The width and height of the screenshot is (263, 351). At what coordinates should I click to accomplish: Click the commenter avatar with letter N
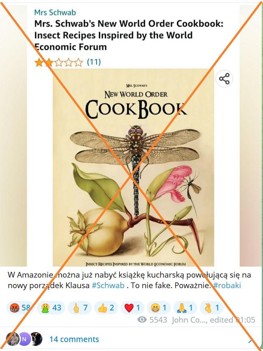(x=24, y=339)
